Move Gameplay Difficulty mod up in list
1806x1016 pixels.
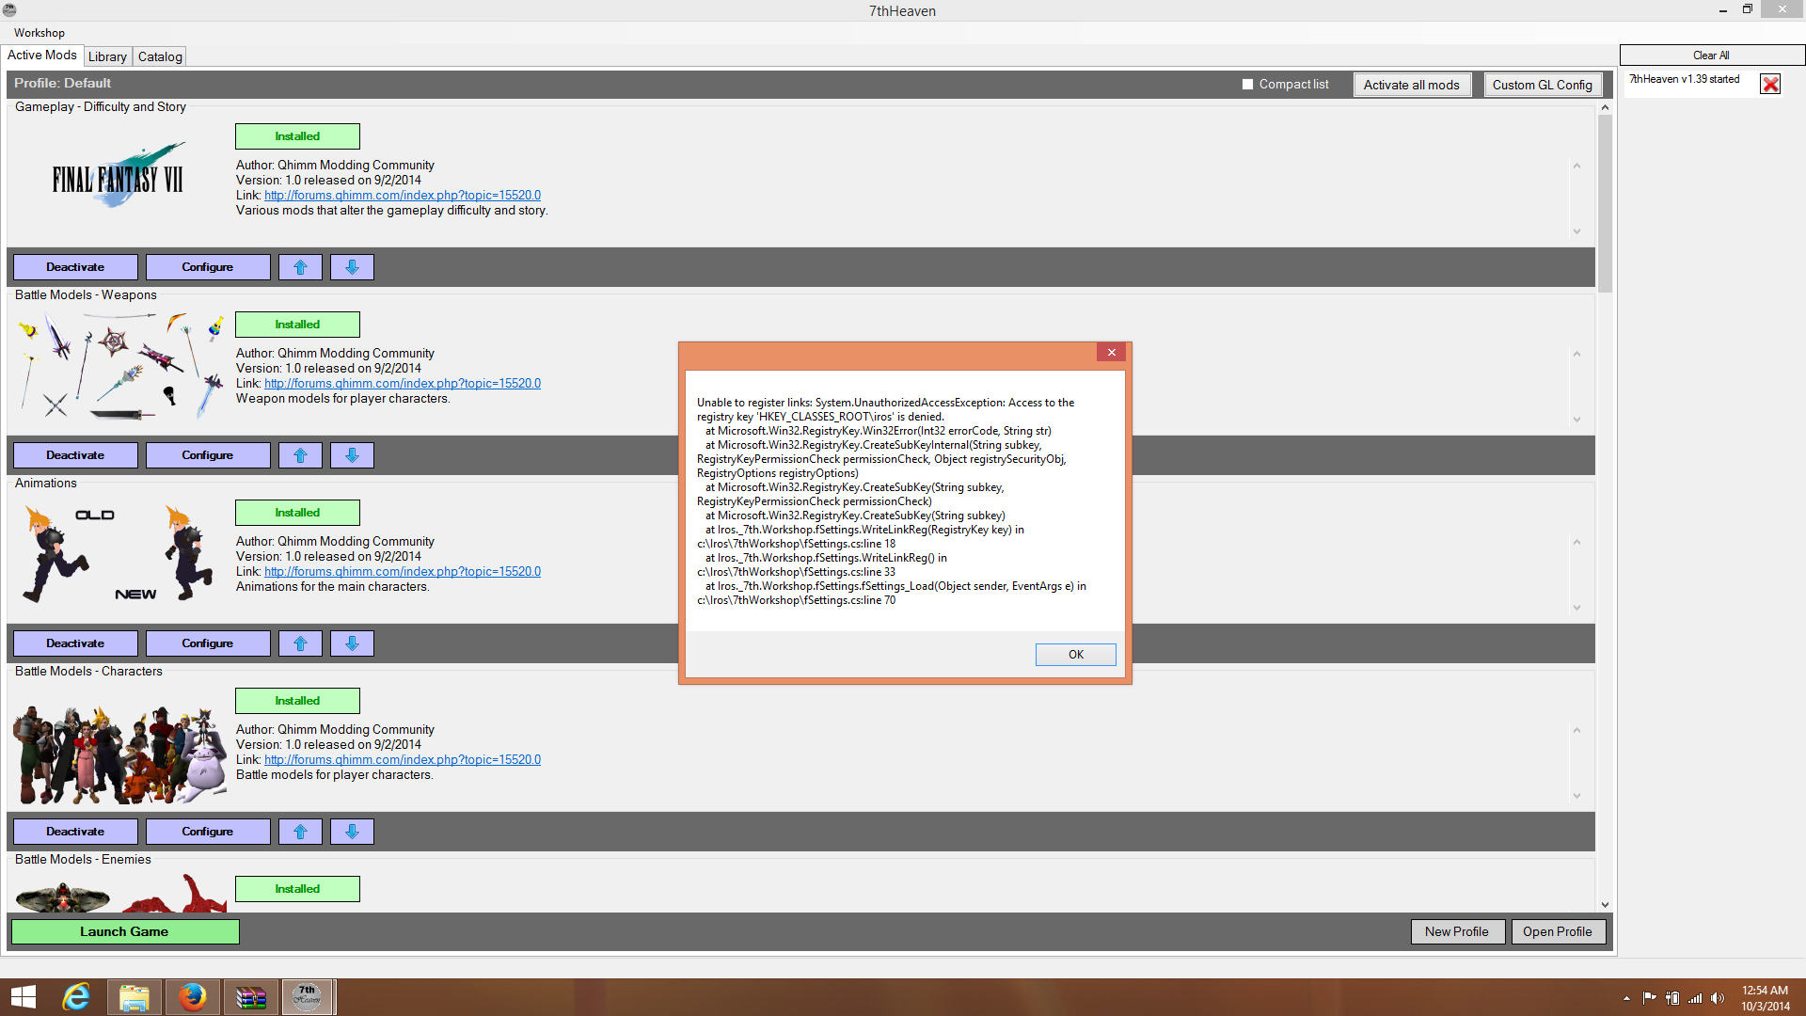pyautogui.click(x=300, y=267)
